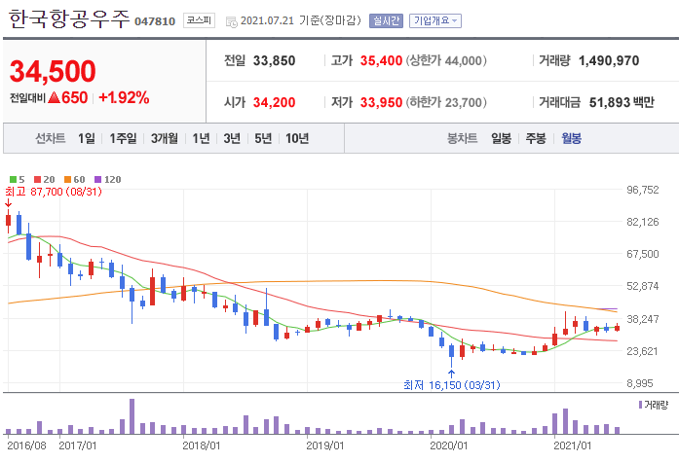Click the 하한가 23,700 text

pyautogui.click(x=446, y=102)
